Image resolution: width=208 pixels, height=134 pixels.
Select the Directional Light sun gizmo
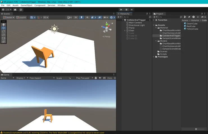pyautogui.click(x=54, y=28)
